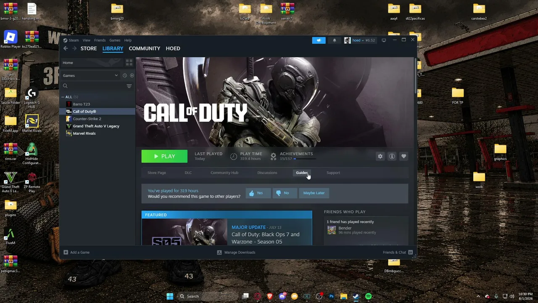
Task: Open the Windows Start menu
Action: tap(170, 296)
